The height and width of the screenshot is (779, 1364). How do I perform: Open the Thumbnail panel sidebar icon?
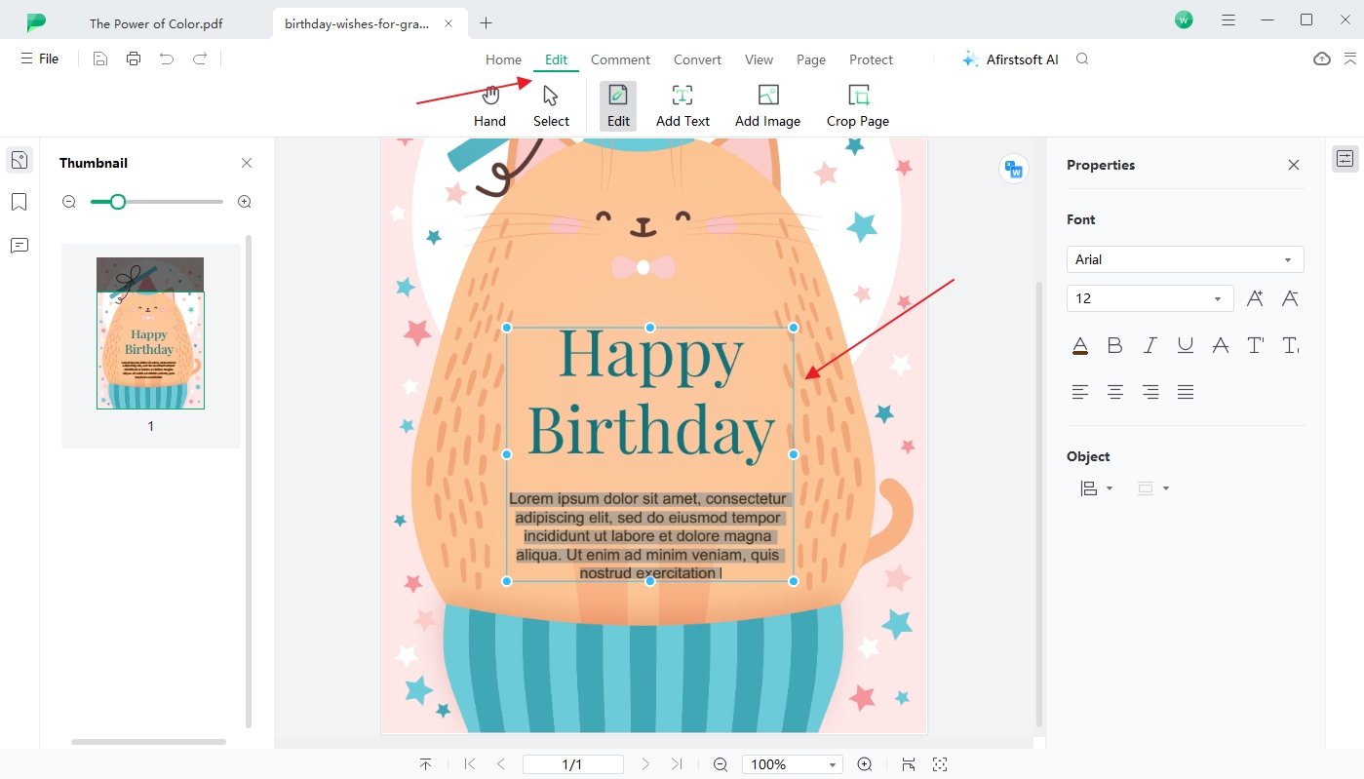pyautogui.click(x=19, y=160)
